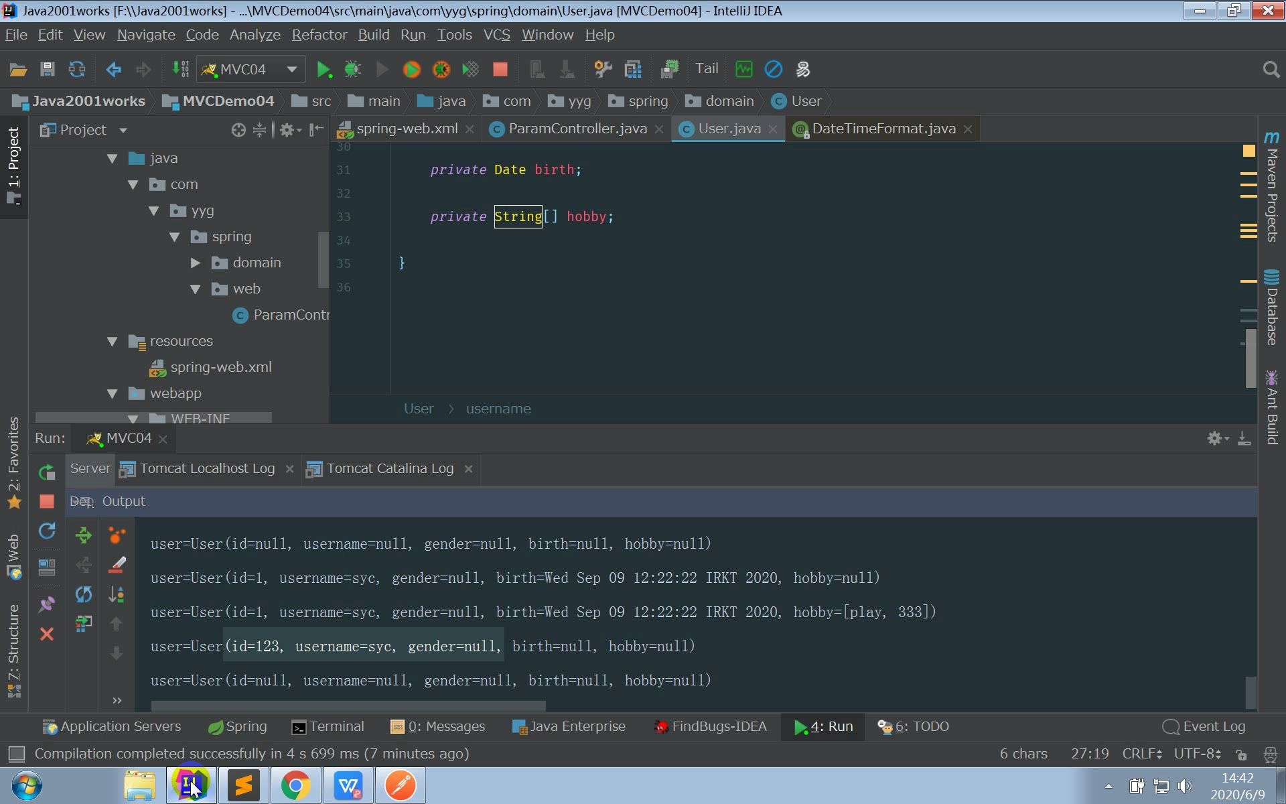The height and width of the screenshot is (804, 1286).
Task: Click the green Run MVC04 button
Action: pos(324,69)
